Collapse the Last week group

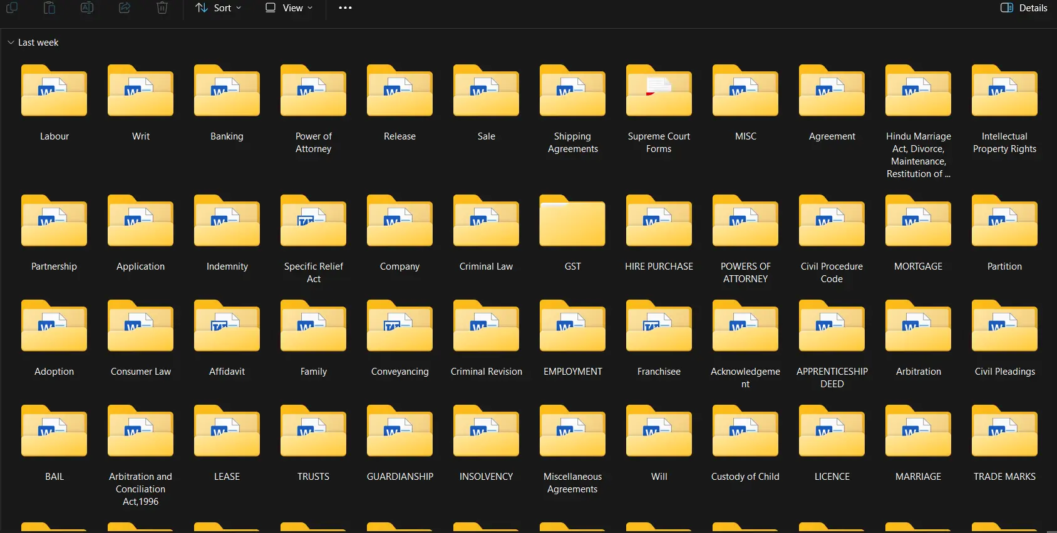pos(11,43)
